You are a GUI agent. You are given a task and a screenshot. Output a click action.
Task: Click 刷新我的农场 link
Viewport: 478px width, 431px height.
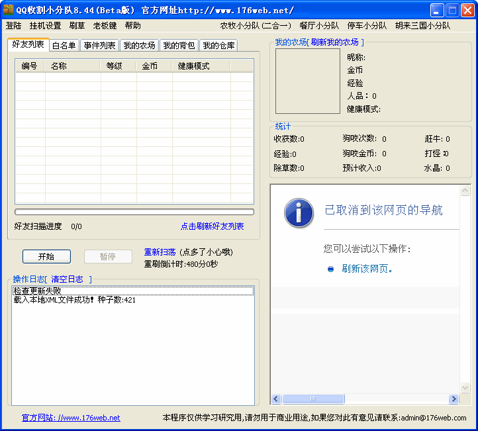(x=334, y=42)
